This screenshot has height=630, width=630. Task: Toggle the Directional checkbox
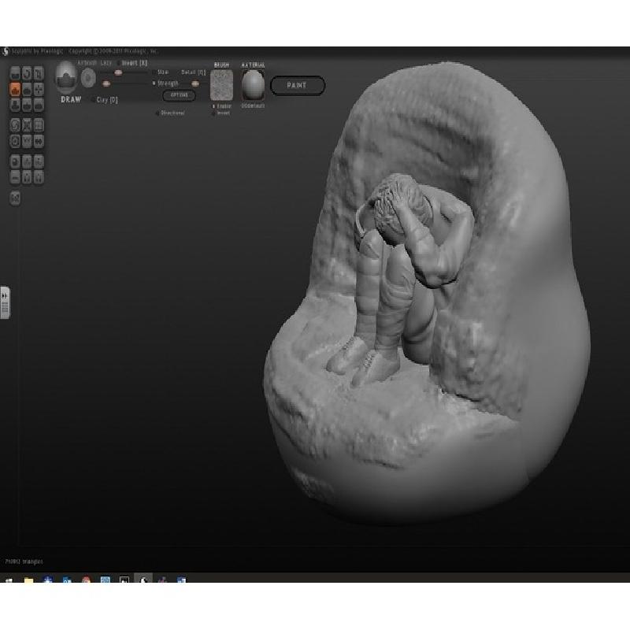click(157, 113)
